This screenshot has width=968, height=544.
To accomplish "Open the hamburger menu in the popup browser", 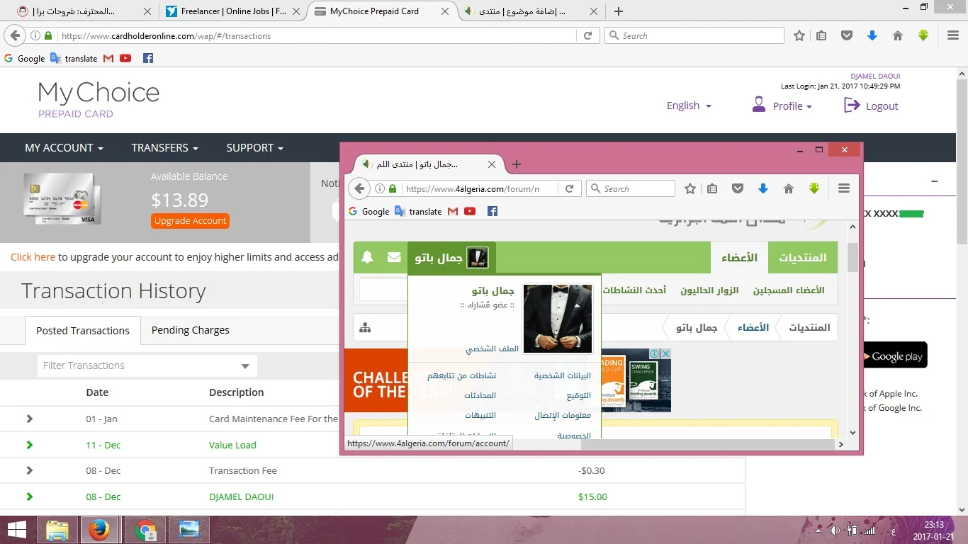I will pos(843,188).
